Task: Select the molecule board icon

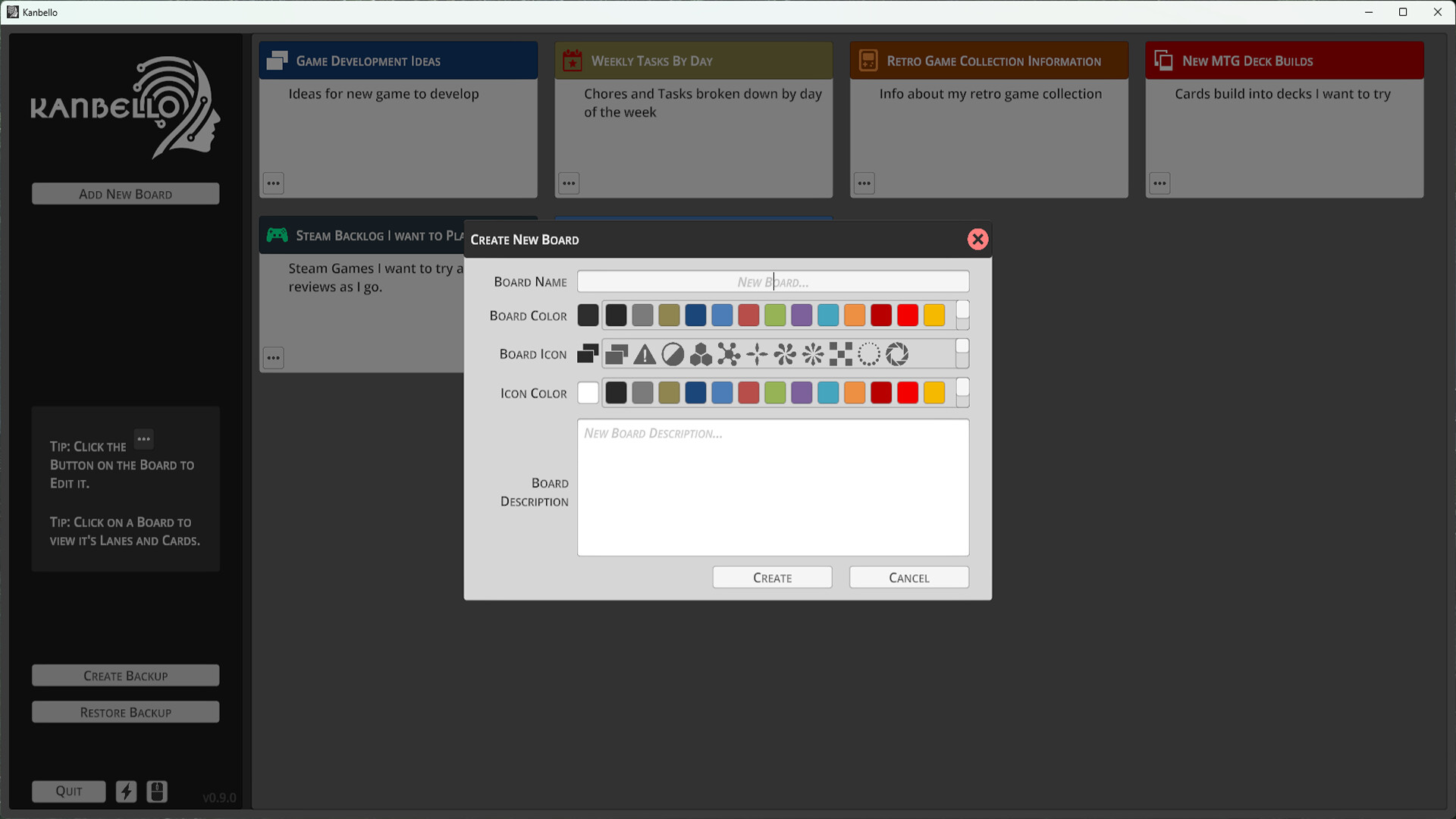Action: pos(728,354)
